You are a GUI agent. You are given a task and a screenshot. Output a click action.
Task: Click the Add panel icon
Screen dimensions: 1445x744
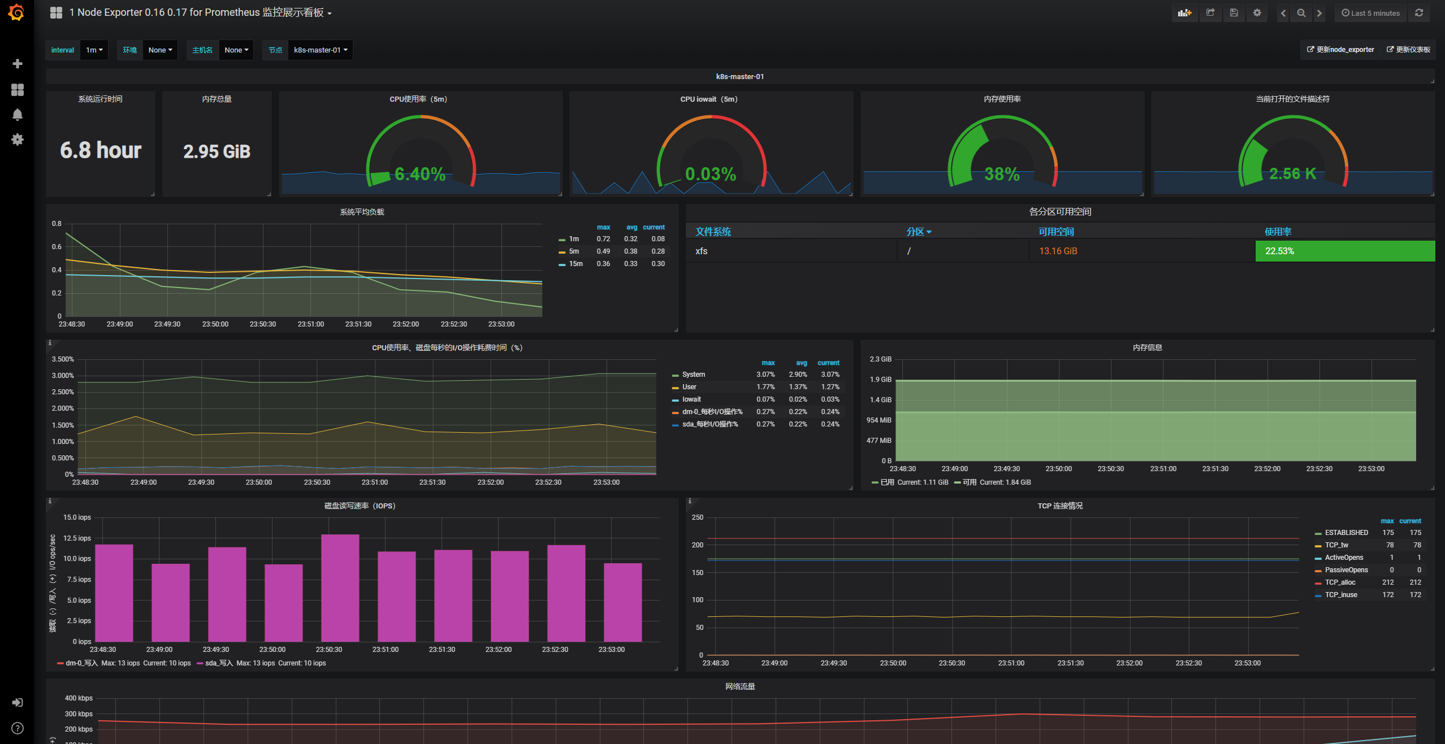pyautogui.click(x=1184, y=13)
